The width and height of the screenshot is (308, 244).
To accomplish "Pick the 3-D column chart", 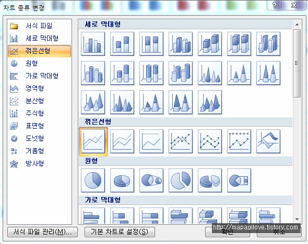I will pyautogui.click(x=268, y=44).
